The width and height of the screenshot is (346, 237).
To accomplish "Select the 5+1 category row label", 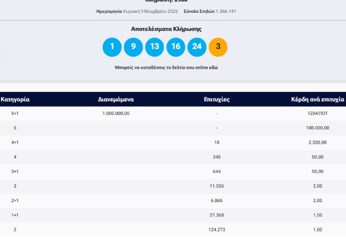I will click(15, 113).
